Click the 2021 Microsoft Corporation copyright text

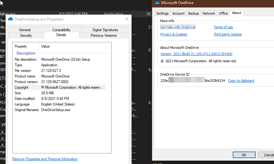(x=199, y=61)
